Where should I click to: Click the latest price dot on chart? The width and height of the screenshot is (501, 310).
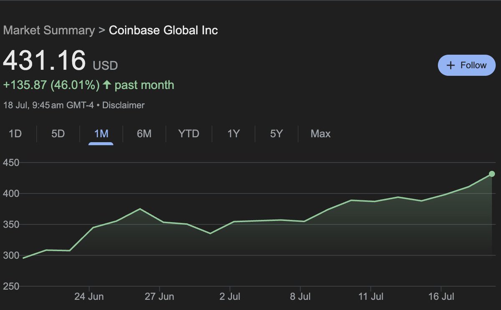pyautogui.click(x=492, y=174)
